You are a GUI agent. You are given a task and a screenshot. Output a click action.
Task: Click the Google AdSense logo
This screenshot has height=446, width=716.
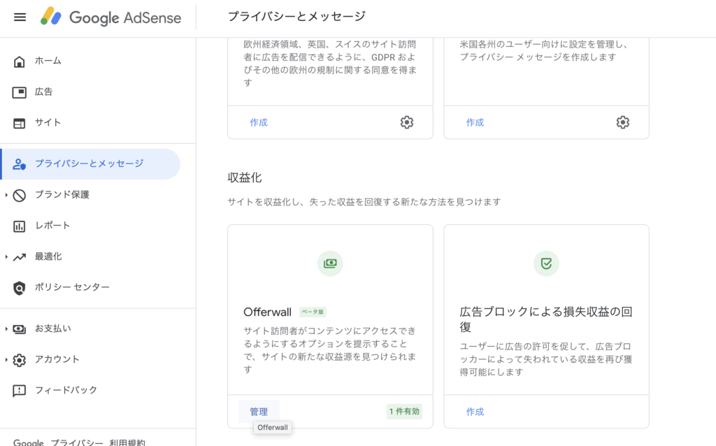(110, 17)
